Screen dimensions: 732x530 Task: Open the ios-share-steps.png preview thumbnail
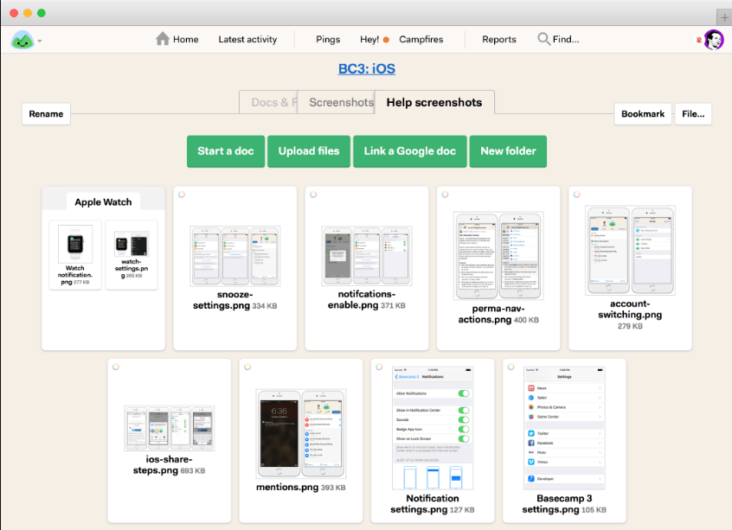pyautogui.click(x=169, y=428)
